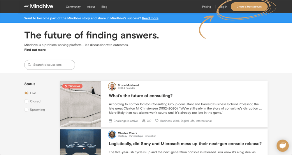292x155 pixels.
Task: Click the Find out more link
Action: (35, 50)
